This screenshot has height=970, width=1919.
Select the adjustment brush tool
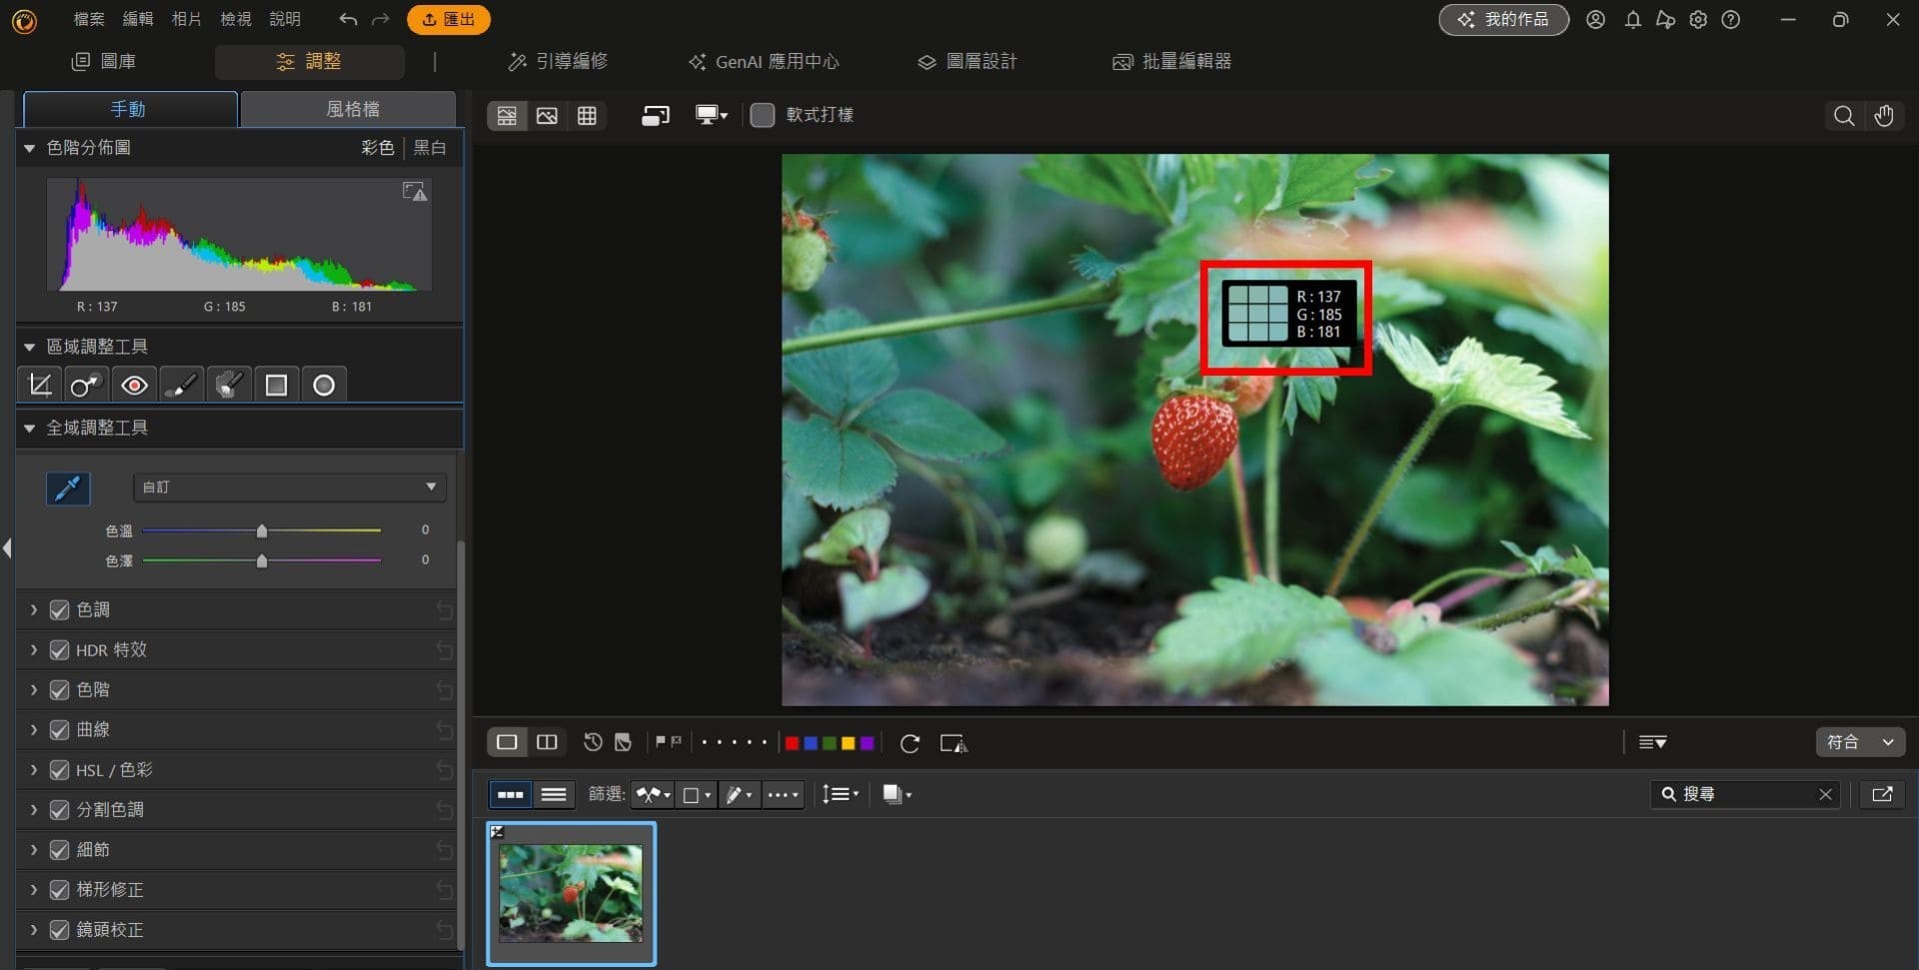[181, 385]
